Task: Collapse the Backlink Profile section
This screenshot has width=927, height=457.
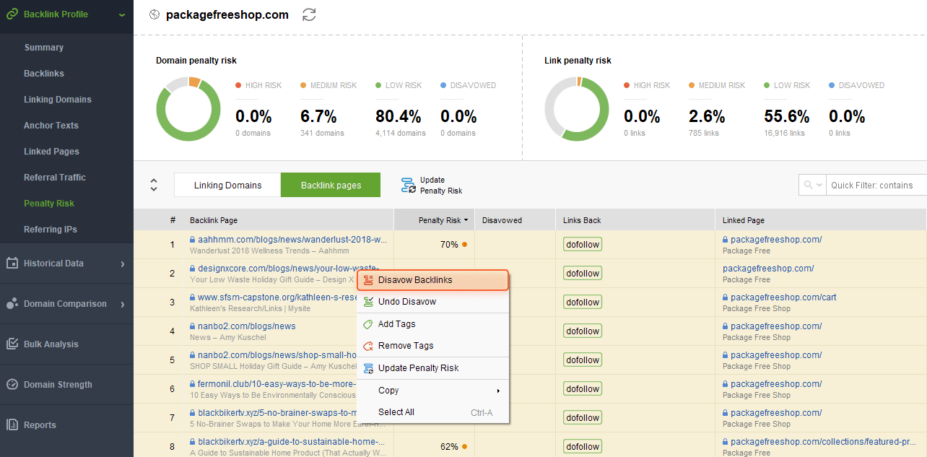Action: (x=121, y=14)
